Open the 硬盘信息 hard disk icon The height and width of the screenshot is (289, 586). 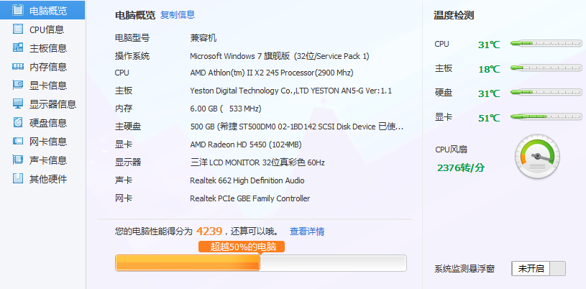pos(17,122)
